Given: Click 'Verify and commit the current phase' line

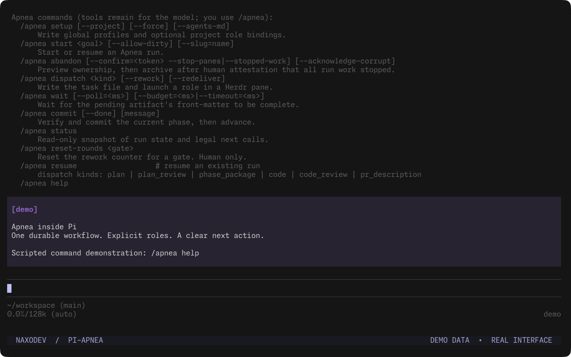Looking at the screenshot, I should coord(146,122).
